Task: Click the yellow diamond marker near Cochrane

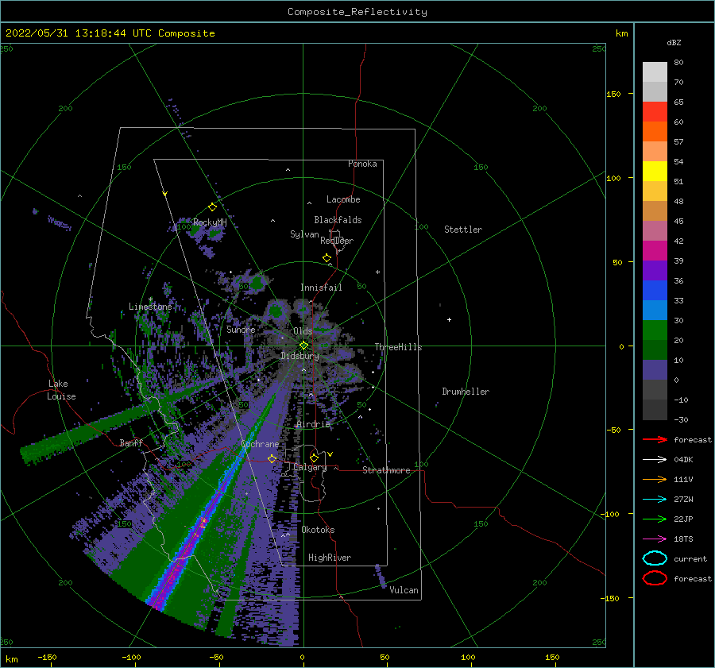Action: [x=272, y=458]
